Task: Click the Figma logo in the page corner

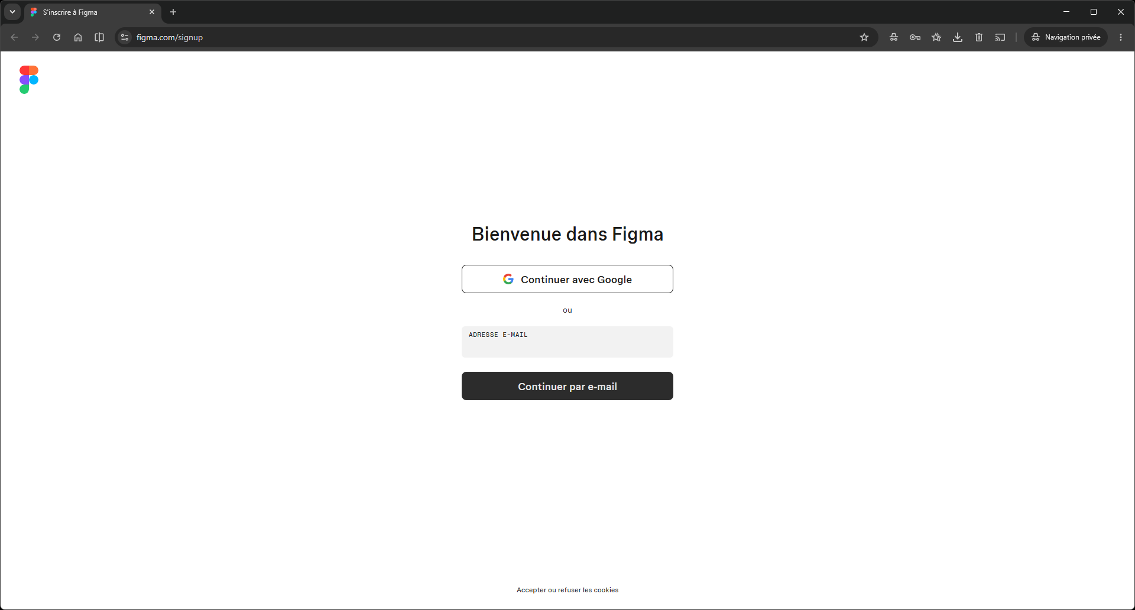Action: tap(29, 80)
